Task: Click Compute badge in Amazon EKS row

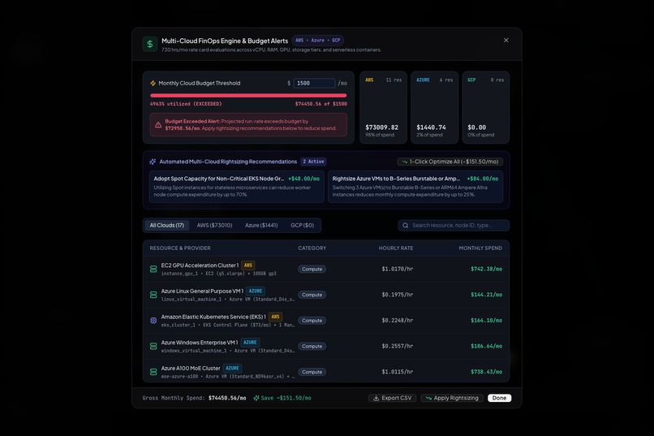Action: [312, 321]
